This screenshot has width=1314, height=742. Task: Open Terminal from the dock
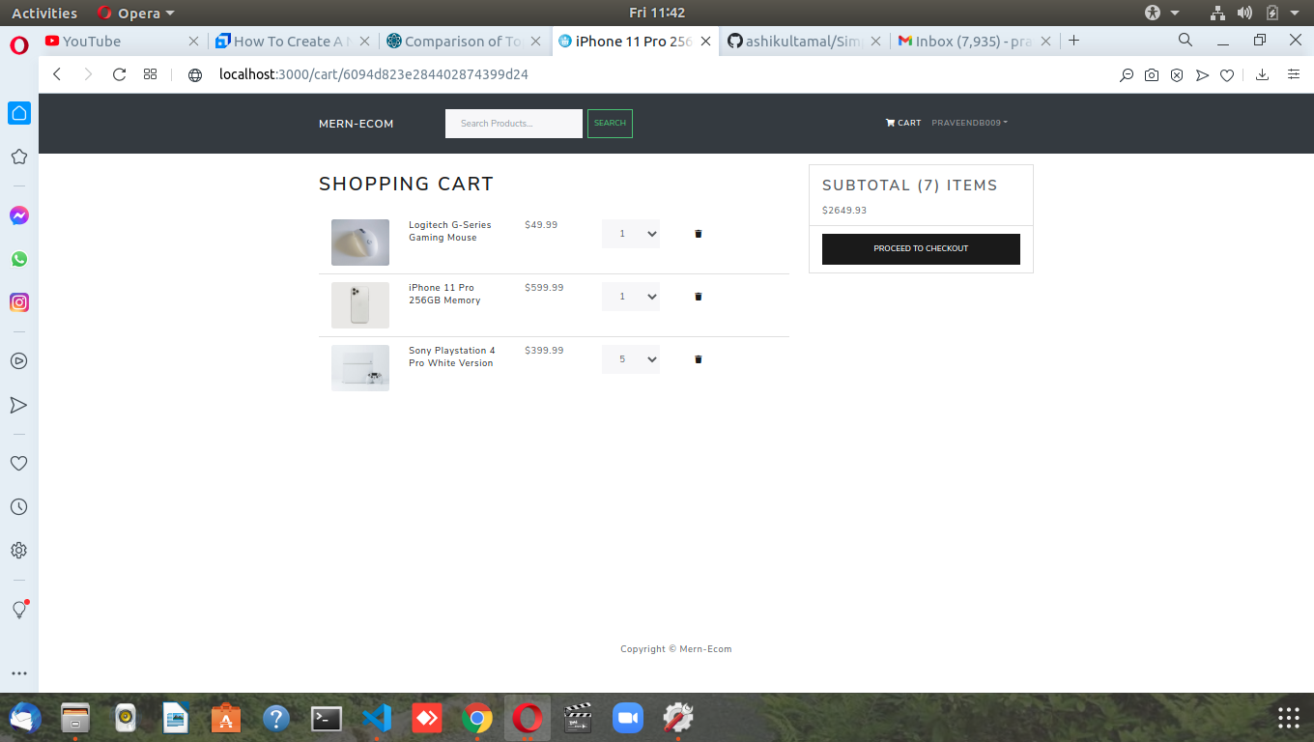pos(327,718)
